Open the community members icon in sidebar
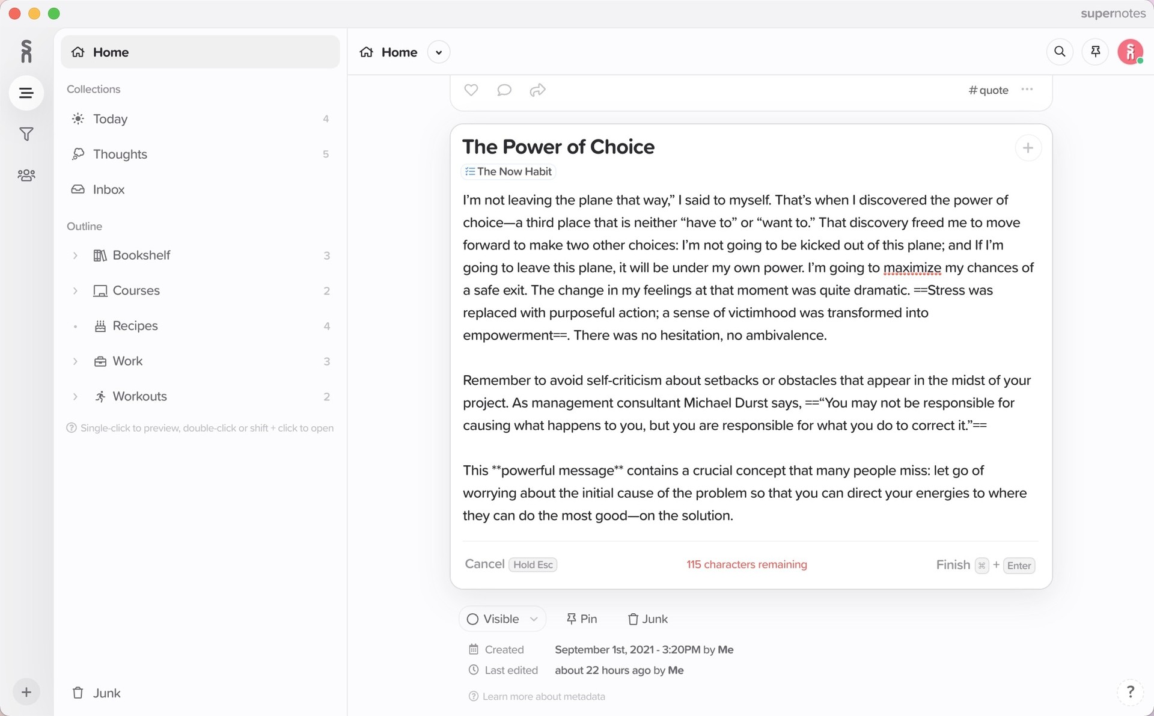Image resolution: width=1154 pixels, height=716 pixels. [26, 175]
